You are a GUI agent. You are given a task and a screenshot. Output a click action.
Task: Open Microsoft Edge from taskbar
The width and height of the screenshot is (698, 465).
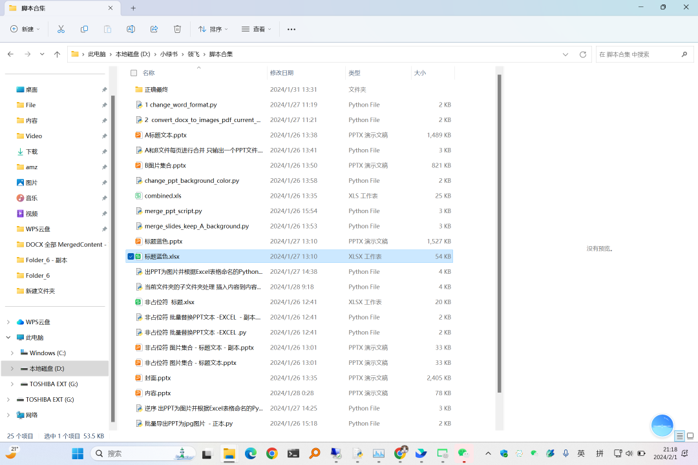click(251, 453)
